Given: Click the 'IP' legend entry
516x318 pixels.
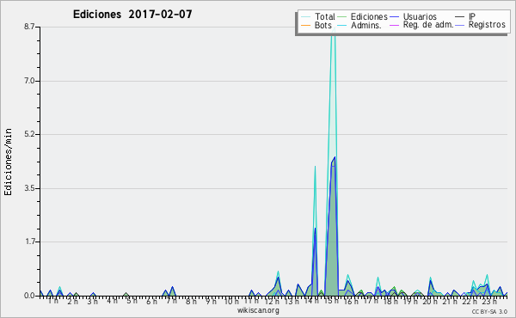Looking at the screenshot, I should point(472,16).
